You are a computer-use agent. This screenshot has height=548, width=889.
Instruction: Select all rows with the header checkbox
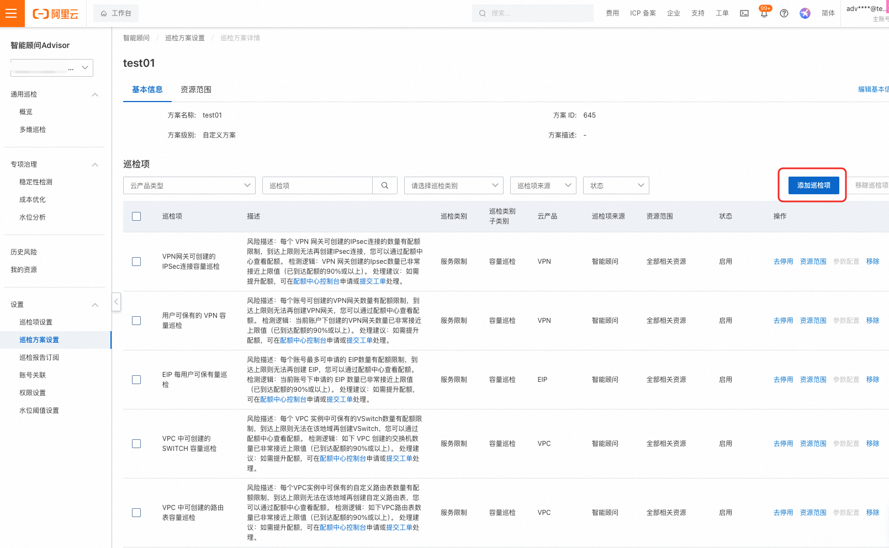136,216
